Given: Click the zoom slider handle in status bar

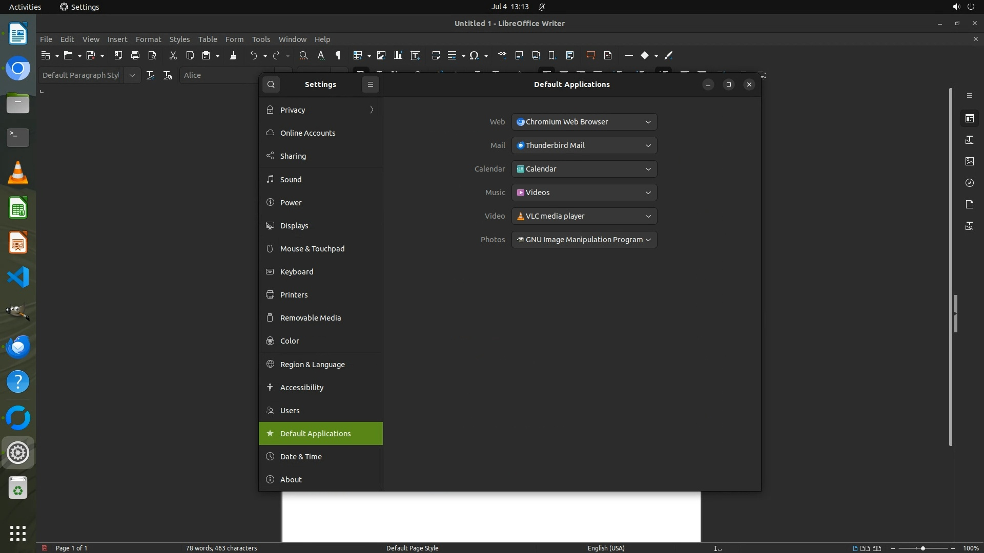Looking at the screenshot, I should click(923, 548).
